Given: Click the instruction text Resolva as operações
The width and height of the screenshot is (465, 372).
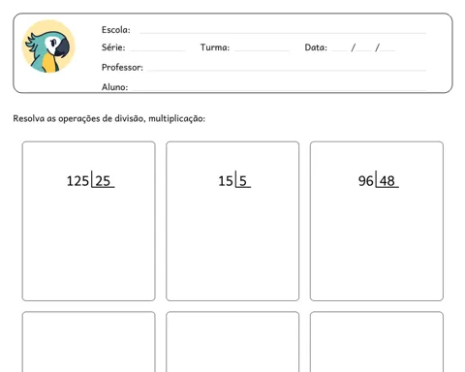Looking at the screenshot, I should pyautogui.click(x=108, y=118).
